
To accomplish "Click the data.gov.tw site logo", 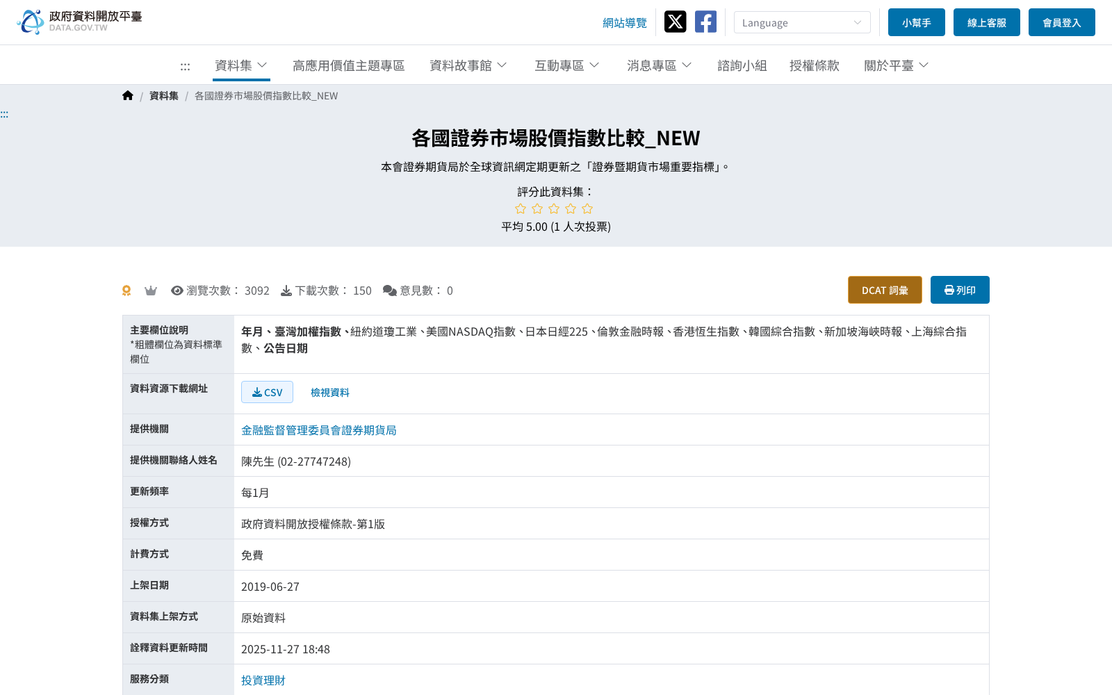I will 79,22.
